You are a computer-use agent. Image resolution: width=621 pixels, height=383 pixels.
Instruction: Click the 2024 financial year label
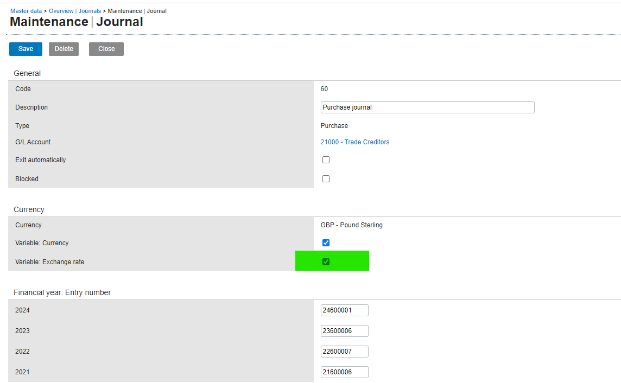tap(23, 310)
